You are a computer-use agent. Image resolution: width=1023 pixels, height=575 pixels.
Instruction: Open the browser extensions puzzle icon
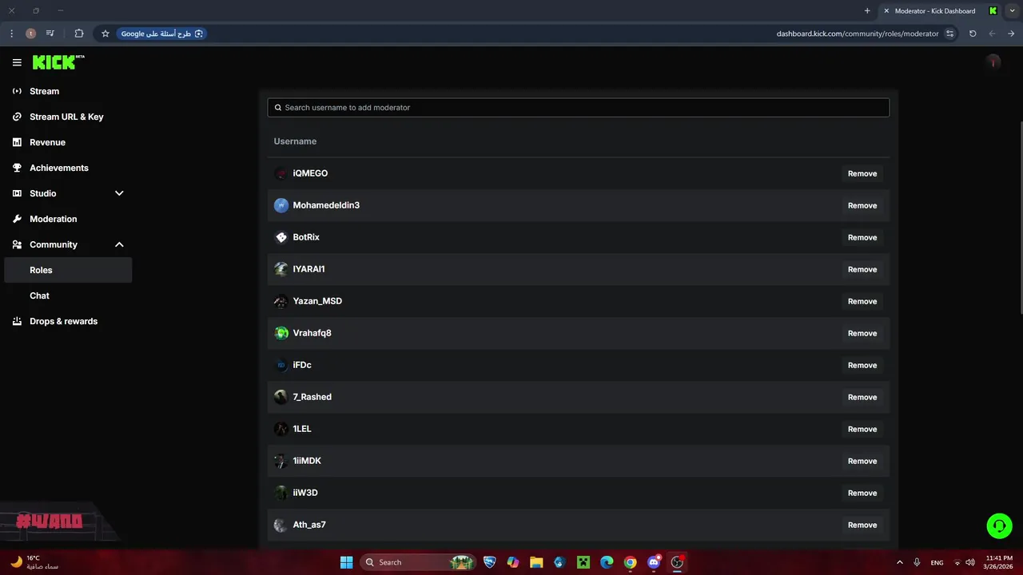(78, 34)
